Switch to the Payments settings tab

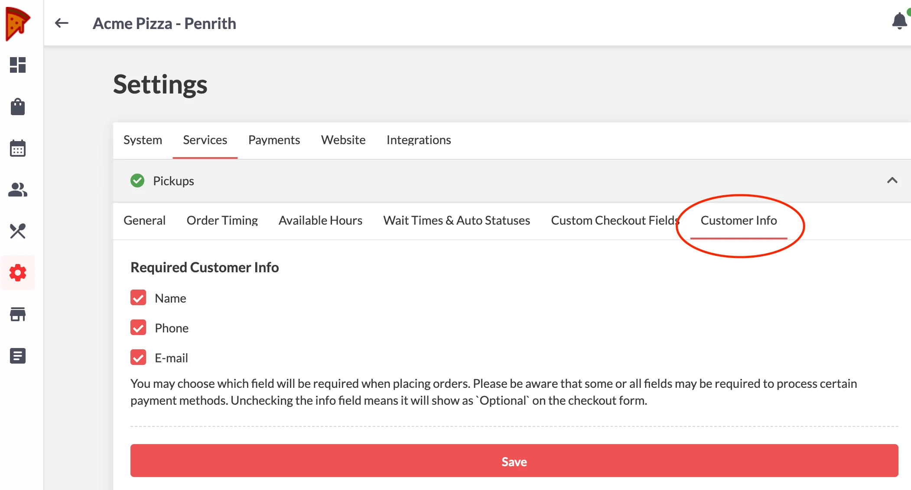tap(274, 140)
